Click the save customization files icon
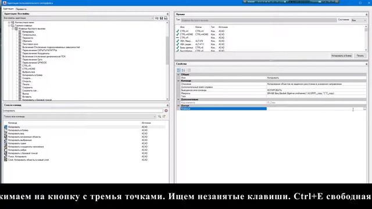The height and width of the screenshot is (209, 372). click(162, 18)
